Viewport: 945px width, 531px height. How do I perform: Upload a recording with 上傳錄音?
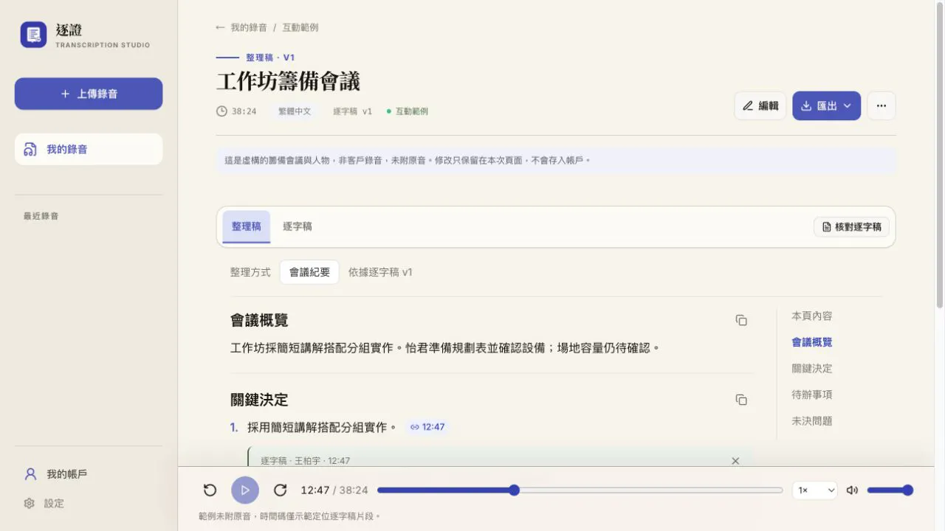point(89,94)
